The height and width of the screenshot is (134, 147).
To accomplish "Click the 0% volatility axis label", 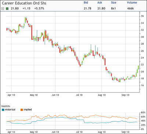I will coord(143,129).
